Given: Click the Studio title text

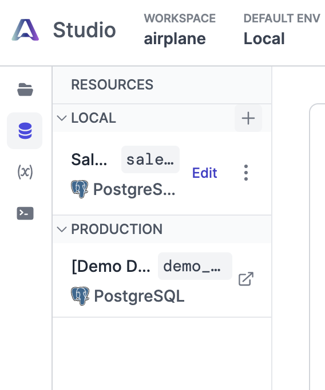Looking at the screenshot, I should [x=84, y=30].
